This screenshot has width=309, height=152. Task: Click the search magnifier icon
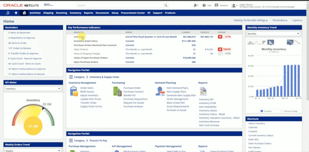(166, 5)
